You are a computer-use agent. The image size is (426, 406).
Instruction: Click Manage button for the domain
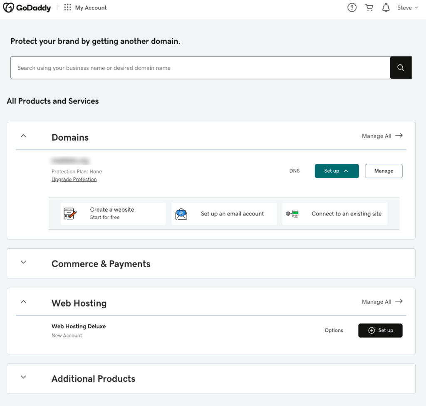click(x=384, y=171)
